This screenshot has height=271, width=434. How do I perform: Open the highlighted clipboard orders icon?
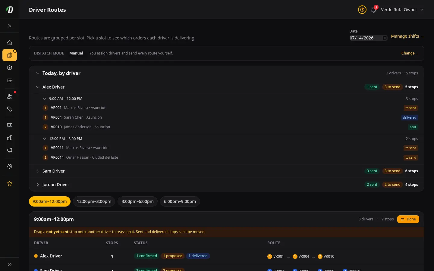(10, 55)
